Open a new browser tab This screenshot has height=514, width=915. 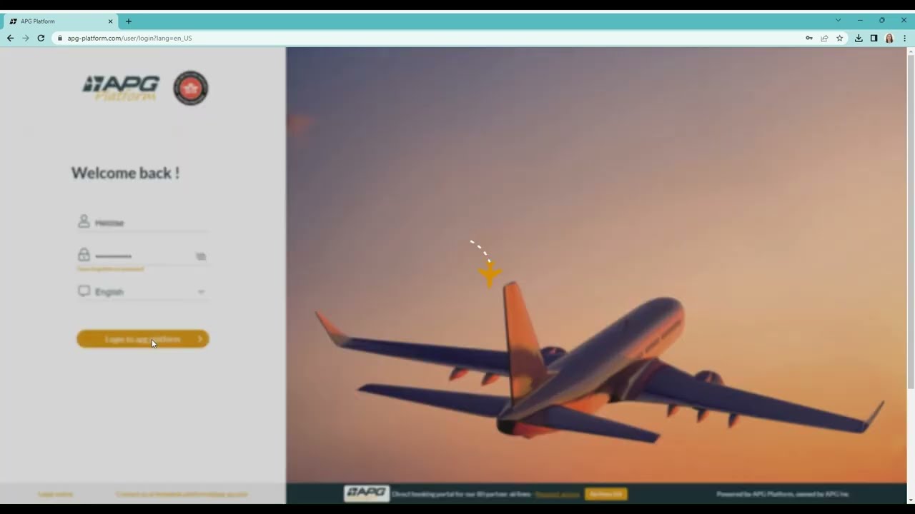[129, 21]
